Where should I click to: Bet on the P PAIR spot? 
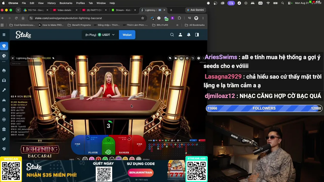[77, 145]
